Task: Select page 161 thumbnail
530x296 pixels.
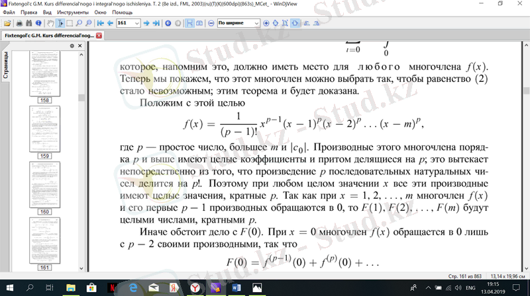Action: pyautogui.click(x=44, y=240)
